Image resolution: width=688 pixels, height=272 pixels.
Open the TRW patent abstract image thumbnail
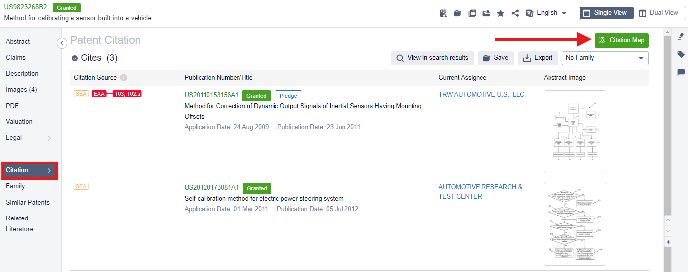[575, 132]
